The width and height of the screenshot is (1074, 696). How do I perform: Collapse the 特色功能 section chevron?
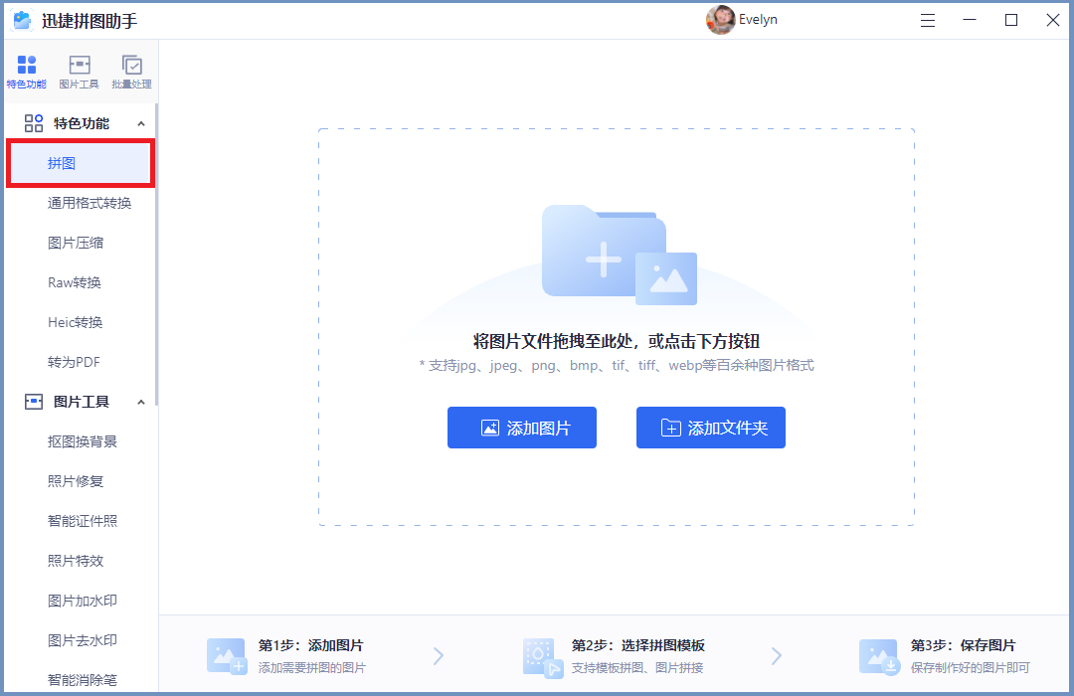click(x=140, y=123)
